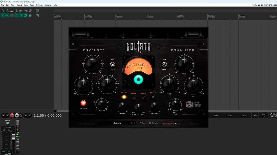The height and width of the screenshot is (155, 277).
Task: Open master FX chain button
Action: pyautogui.click(x=18, y=140)
